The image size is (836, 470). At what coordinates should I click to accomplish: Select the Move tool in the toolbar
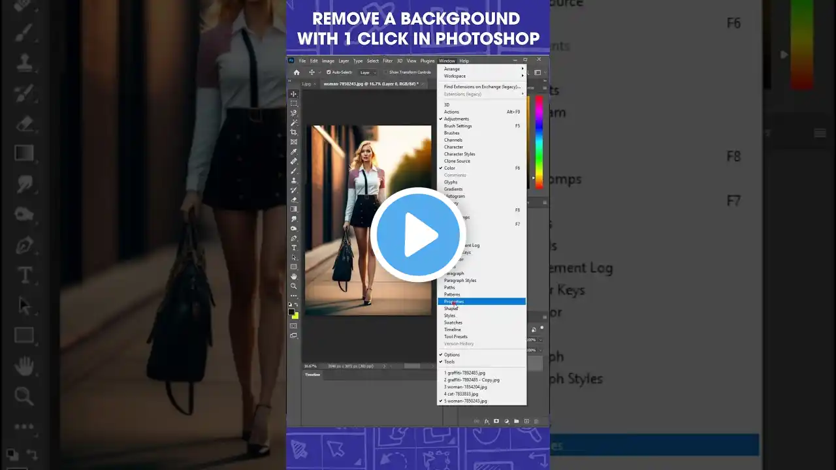point(294,94)
